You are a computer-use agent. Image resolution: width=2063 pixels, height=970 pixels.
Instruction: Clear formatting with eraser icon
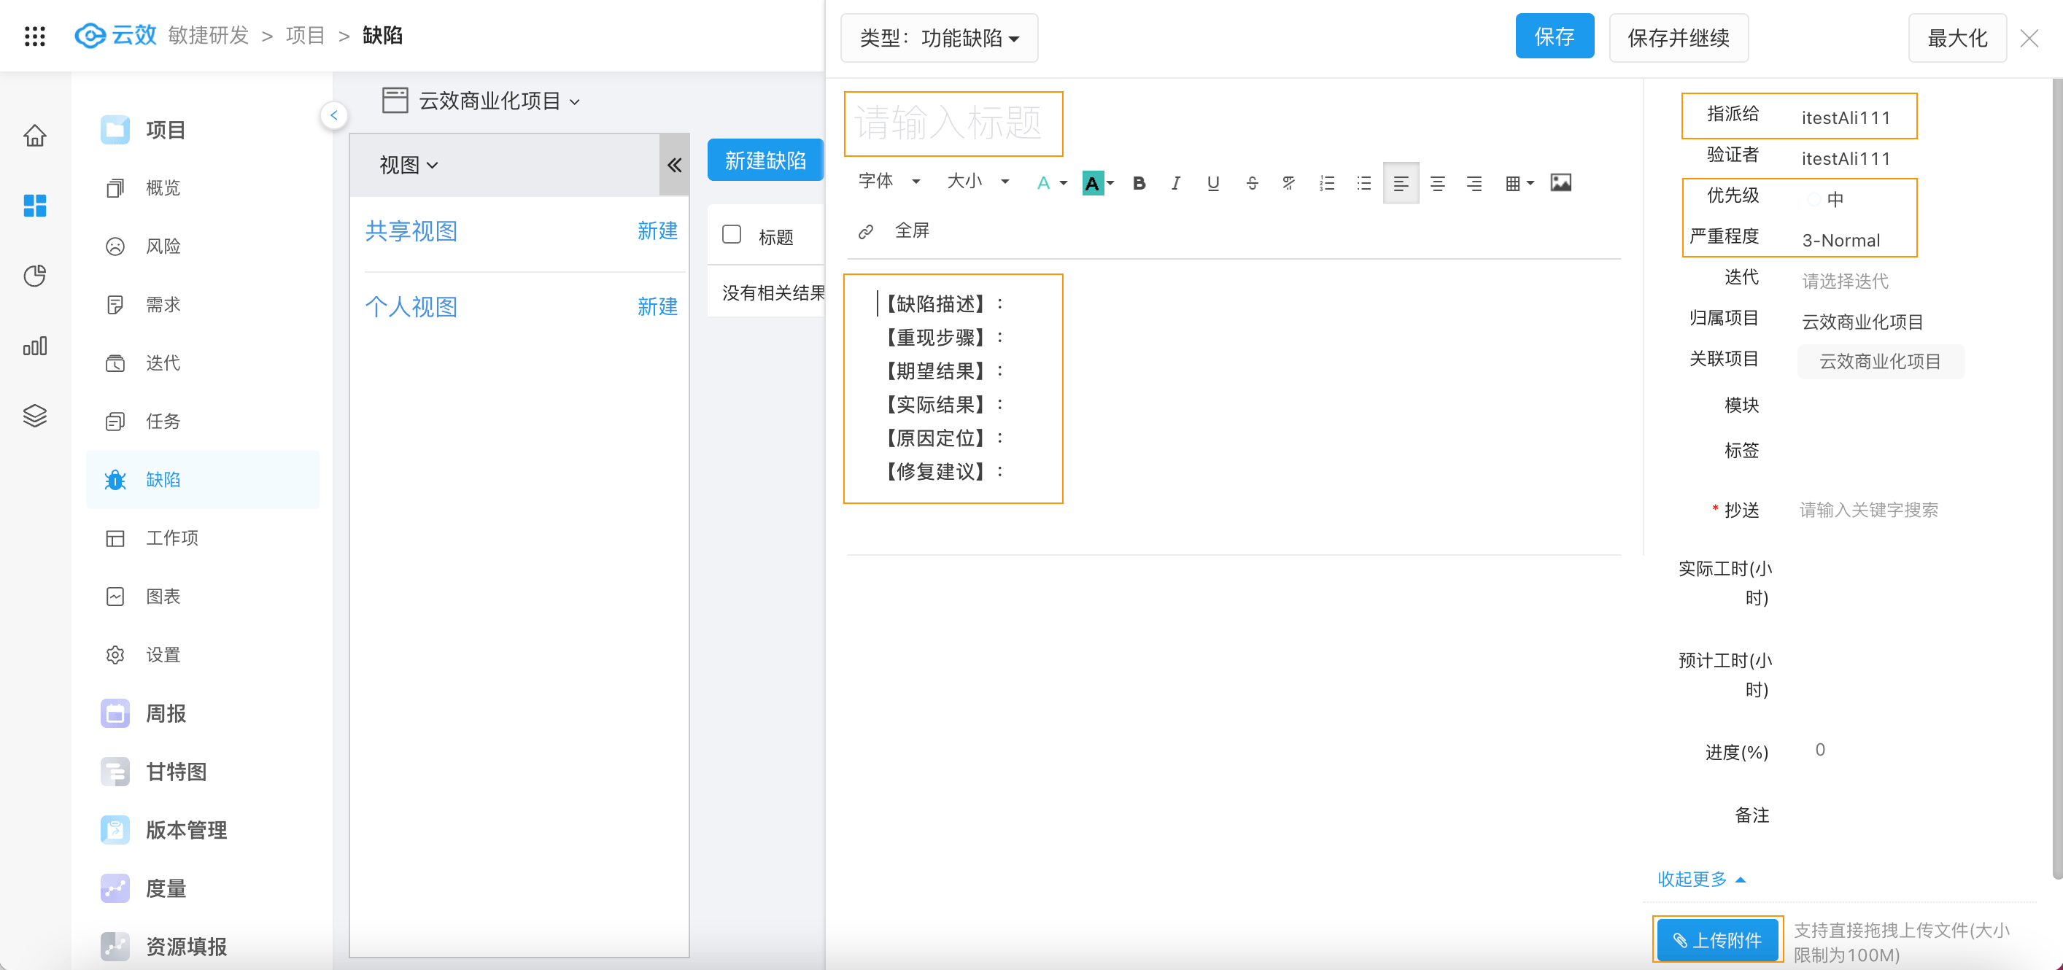(1288, 184)
